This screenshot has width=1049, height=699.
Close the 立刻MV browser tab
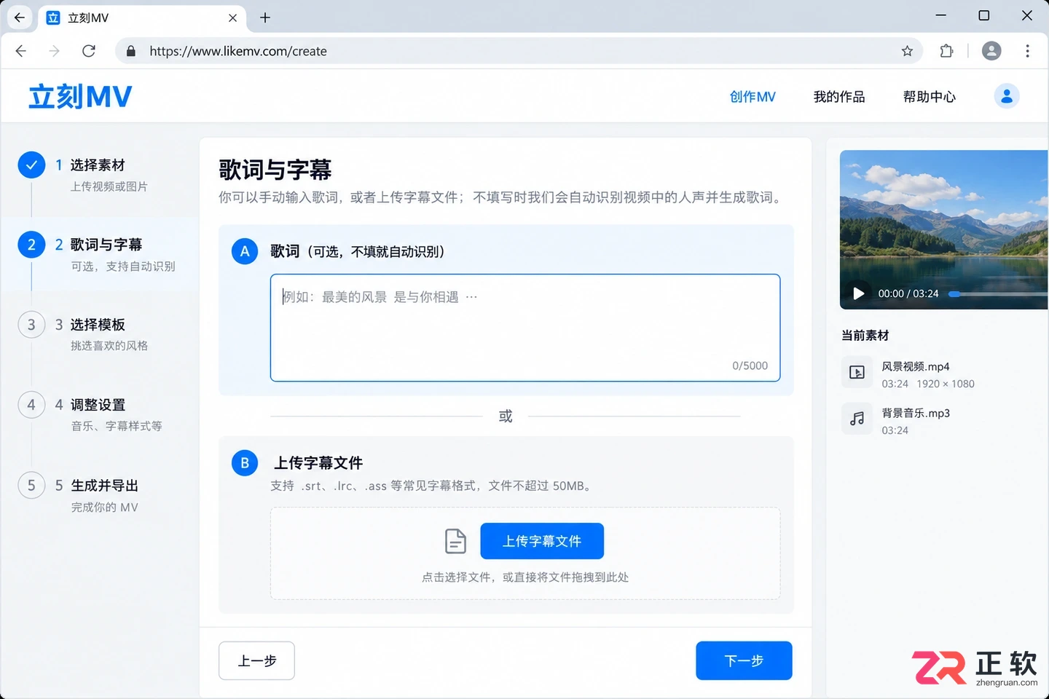point(232,17)
